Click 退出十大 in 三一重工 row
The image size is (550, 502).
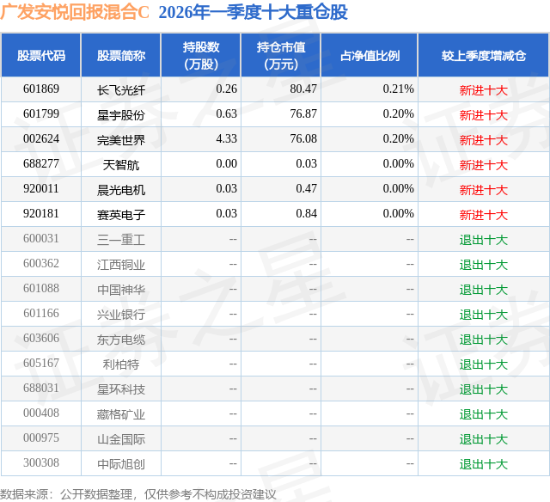484,240
